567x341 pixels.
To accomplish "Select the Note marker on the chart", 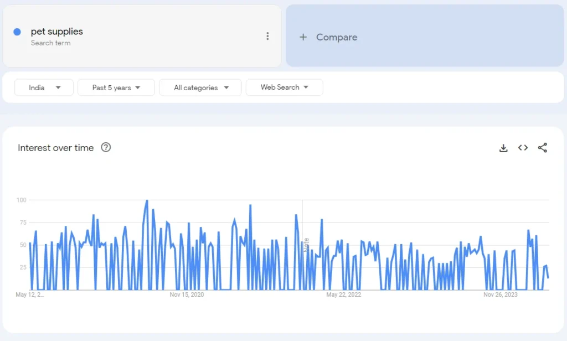I will [306, 244].
